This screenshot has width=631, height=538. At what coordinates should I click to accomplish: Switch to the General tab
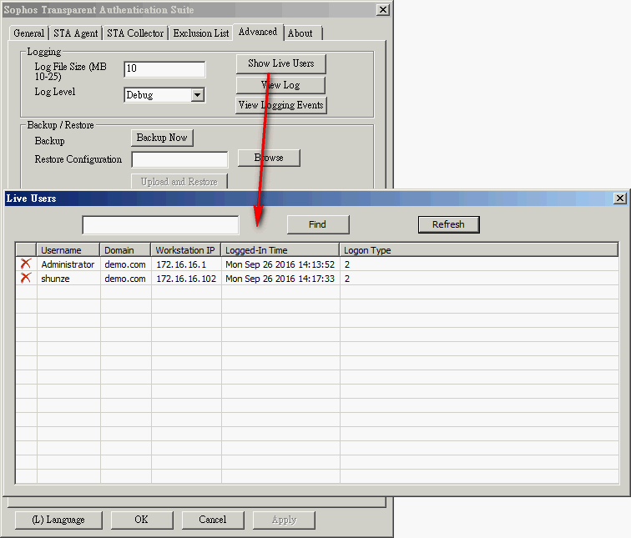point(28,33)
